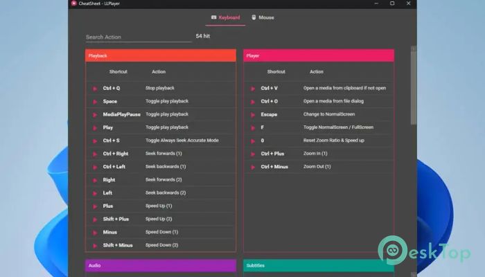Viewport: 485px width, 277px height.
Task: Open the Mouse tab
Action: 263,17
